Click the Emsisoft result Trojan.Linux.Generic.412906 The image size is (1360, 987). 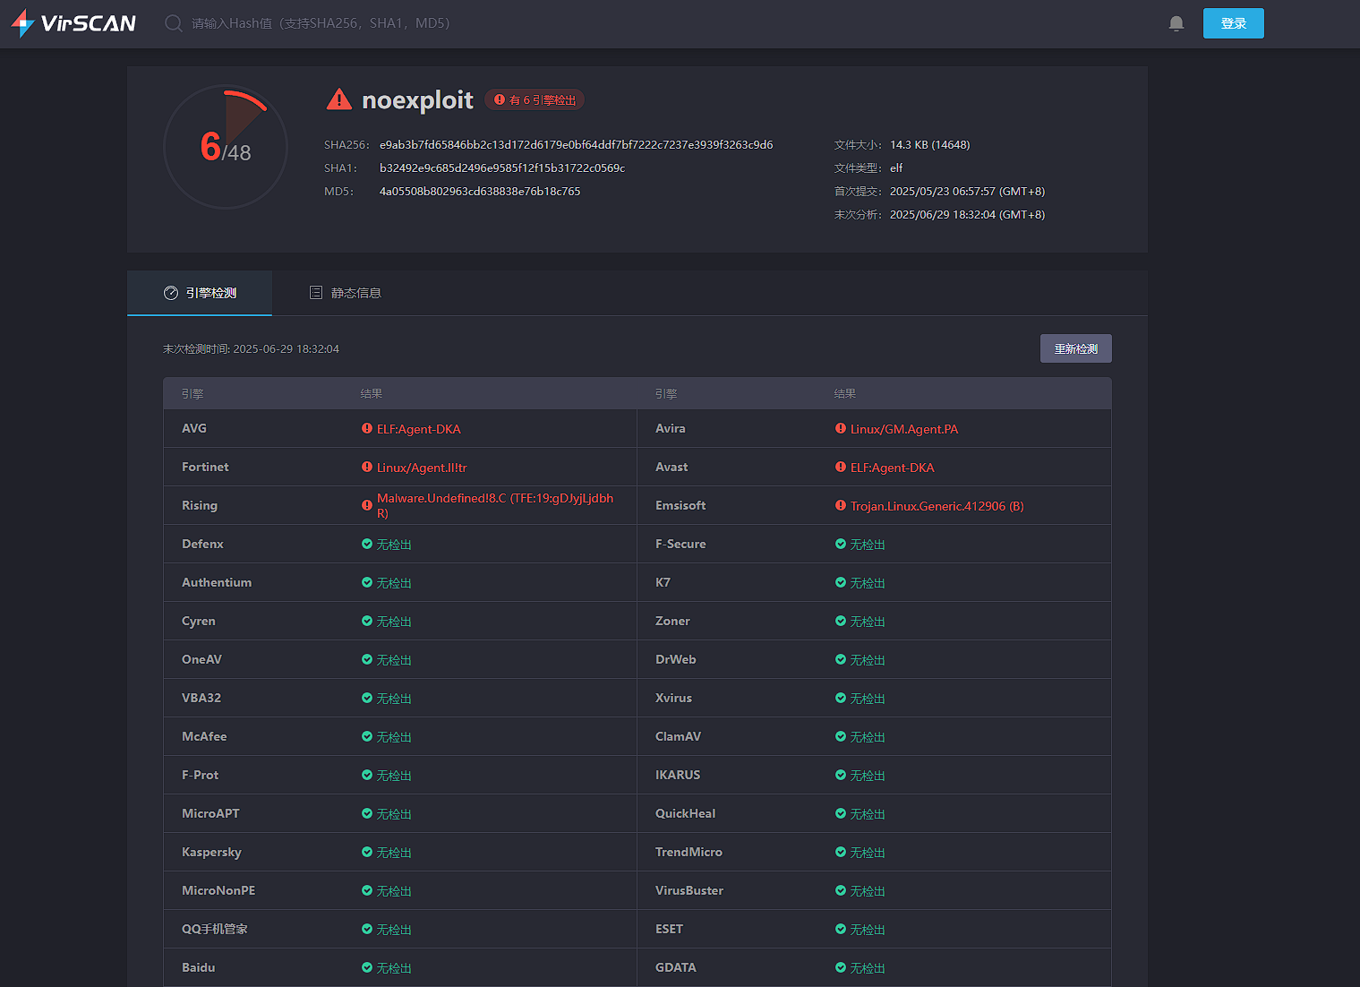click(937, 506)
